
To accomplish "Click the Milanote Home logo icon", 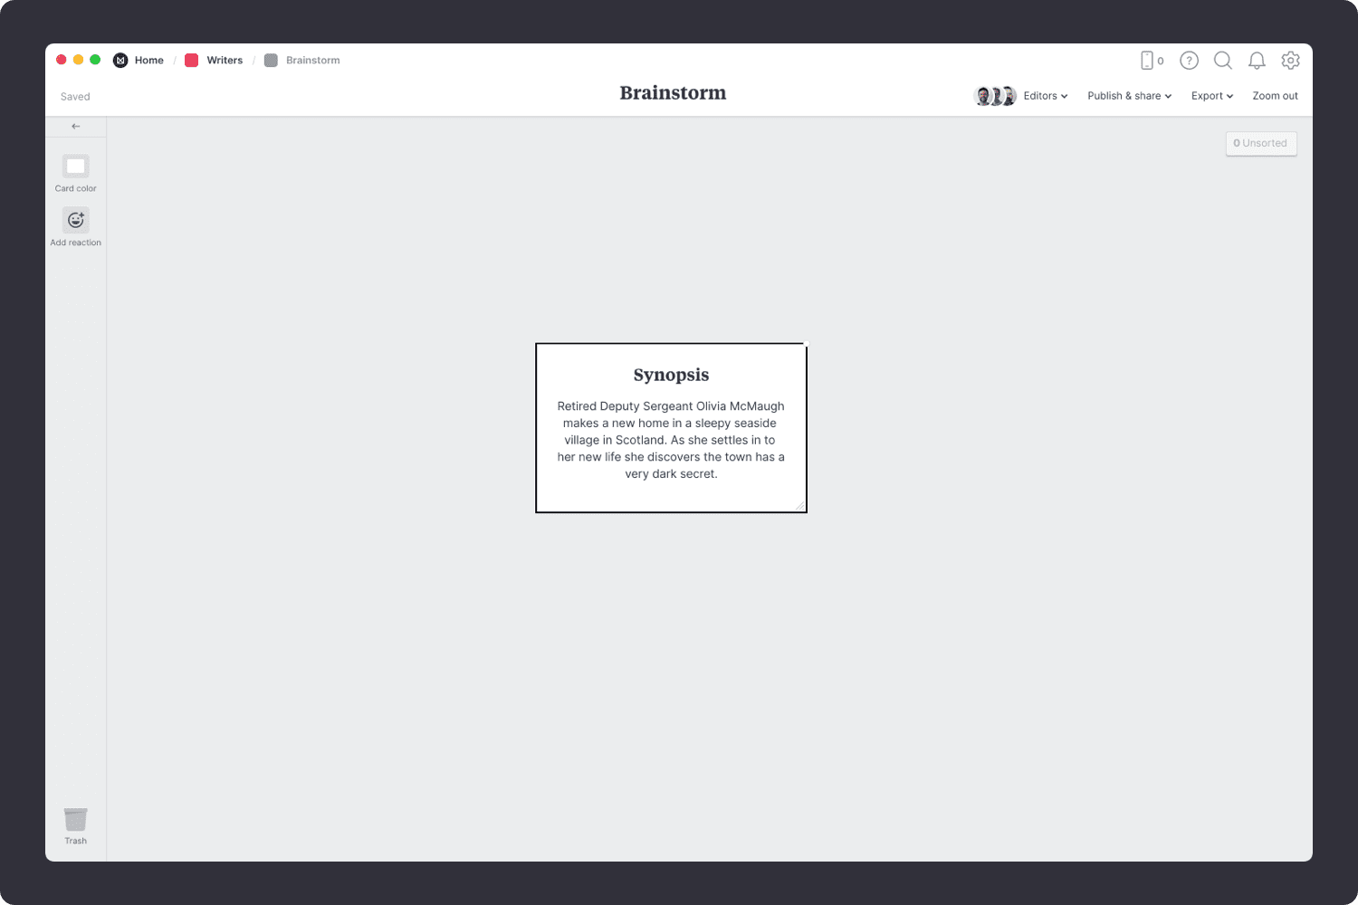I will [120, 61].
